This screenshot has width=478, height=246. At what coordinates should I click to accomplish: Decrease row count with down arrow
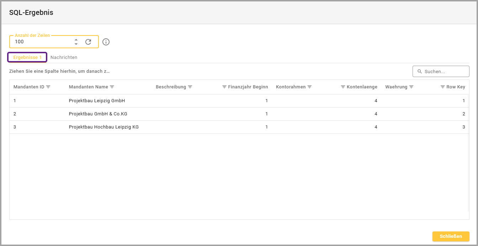tap(76, 44)
